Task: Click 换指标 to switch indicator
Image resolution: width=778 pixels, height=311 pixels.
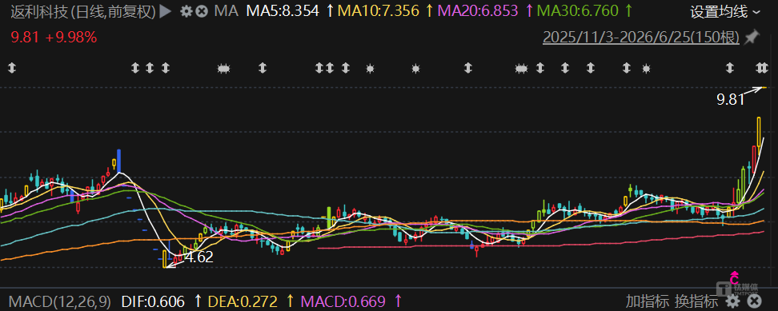Action: coord(696,301)
